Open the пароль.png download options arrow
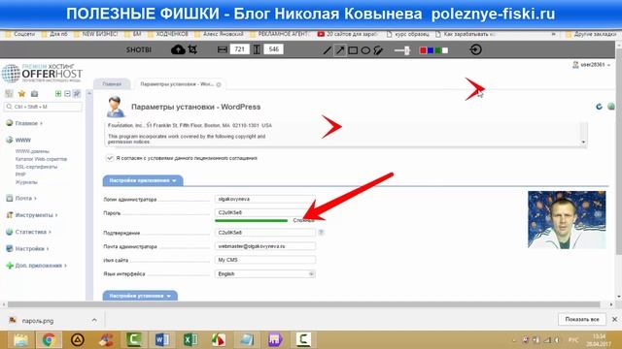This screenshot has width=622, height=349. click(x=94, y=320)
